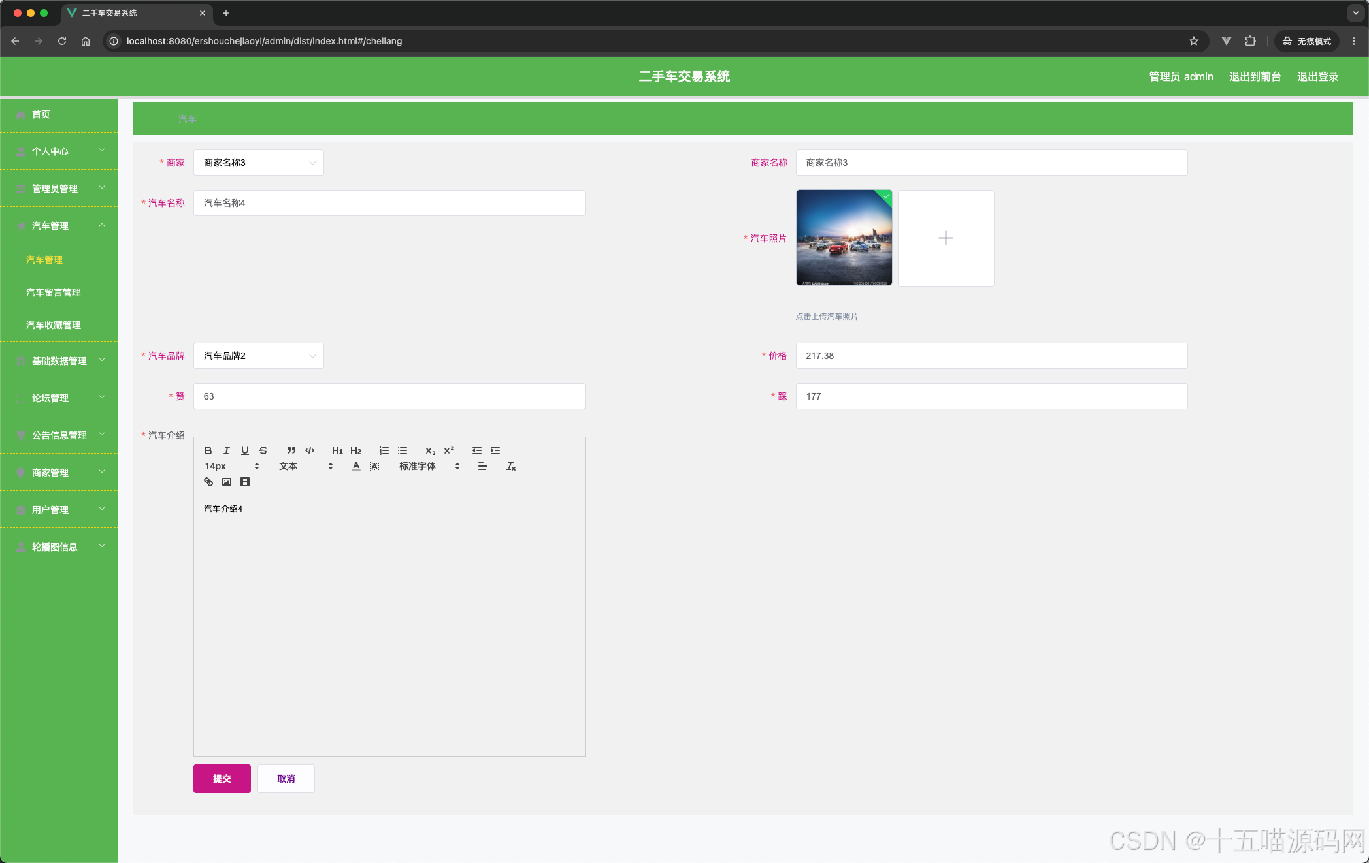Click the browser address bar URL

pyautogui.click(x=264, y=41)
